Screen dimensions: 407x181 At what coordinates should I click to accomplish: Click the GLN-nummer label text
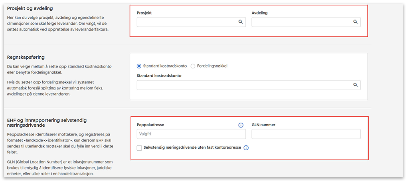coord(263,125)
